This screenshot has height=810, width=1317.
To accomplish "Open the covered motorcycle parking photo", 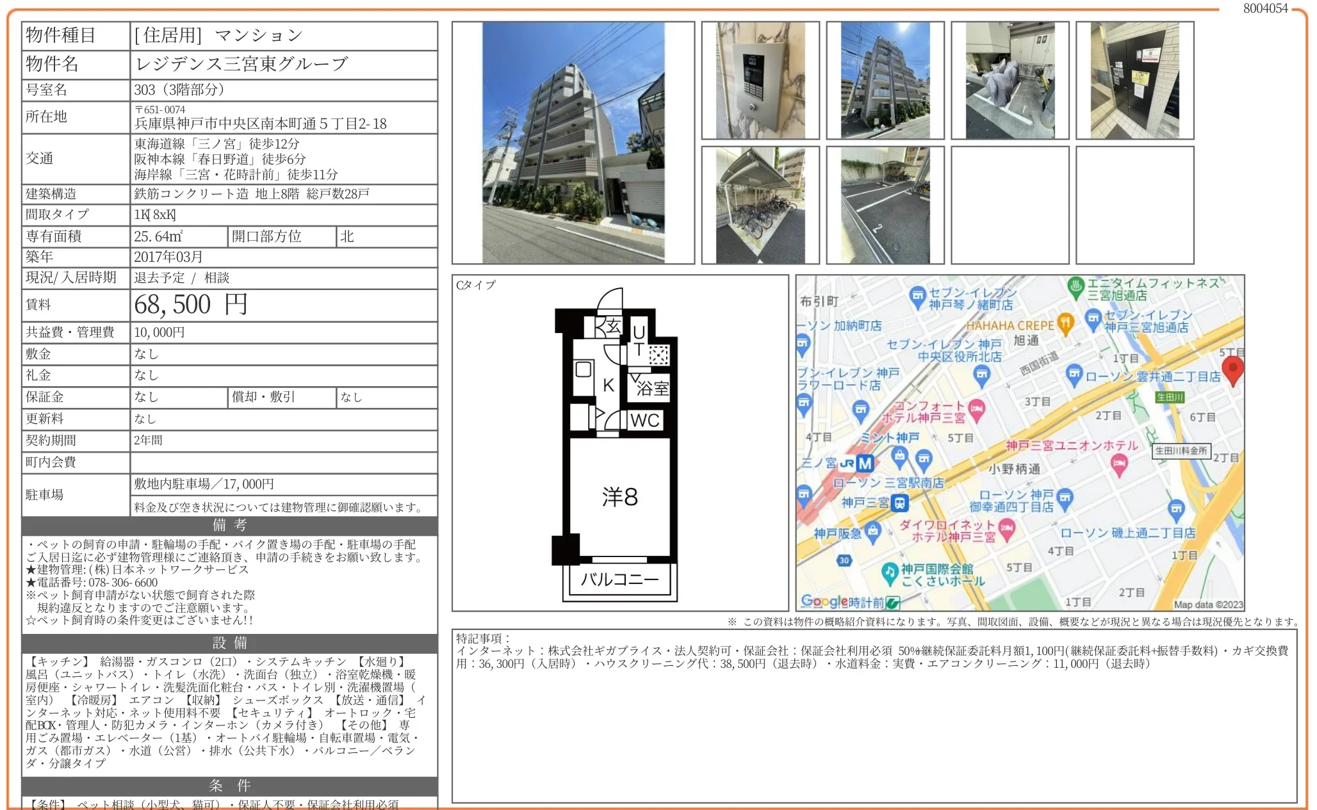I will [1010, 81].
